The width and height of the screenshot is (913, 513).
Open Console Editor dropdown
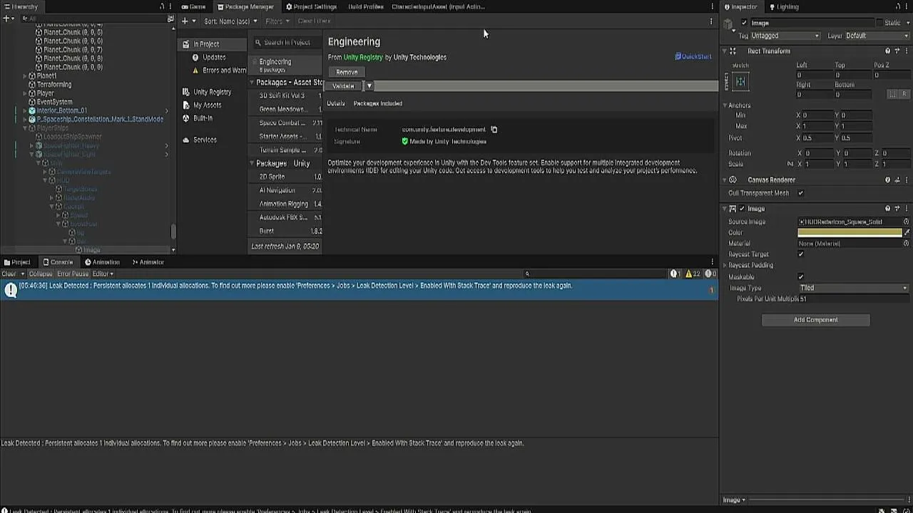(x=103, y=274)
